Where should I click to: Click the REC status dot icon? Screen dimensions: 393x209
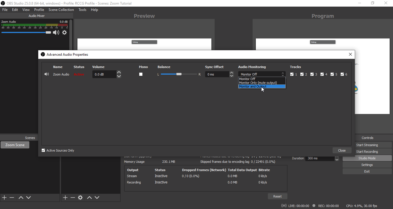[314, 206]
